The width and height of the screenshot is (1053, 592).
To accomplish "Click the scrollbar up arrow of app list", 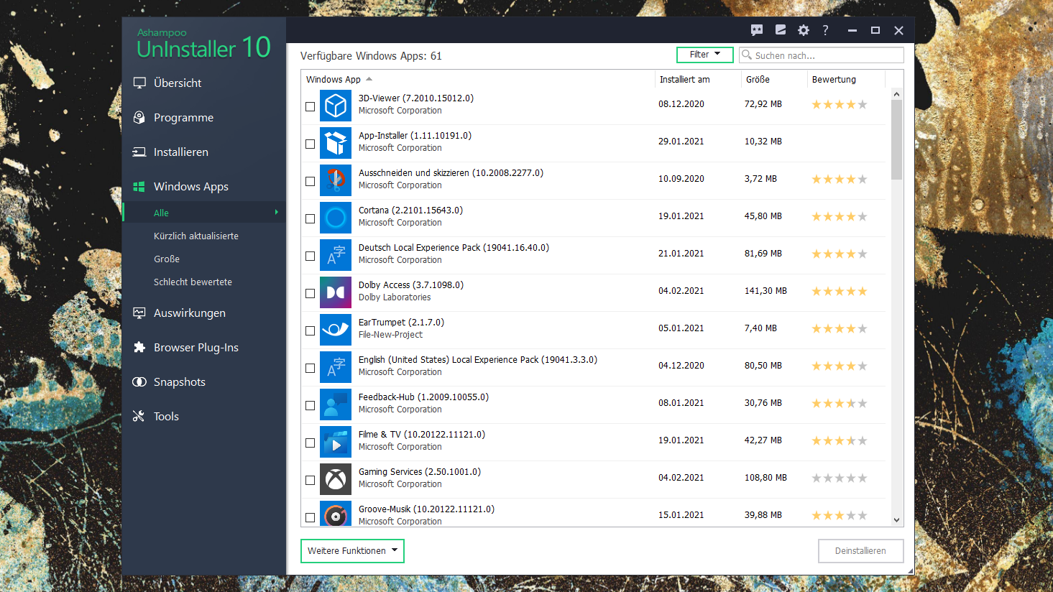I will pos(896,94).
